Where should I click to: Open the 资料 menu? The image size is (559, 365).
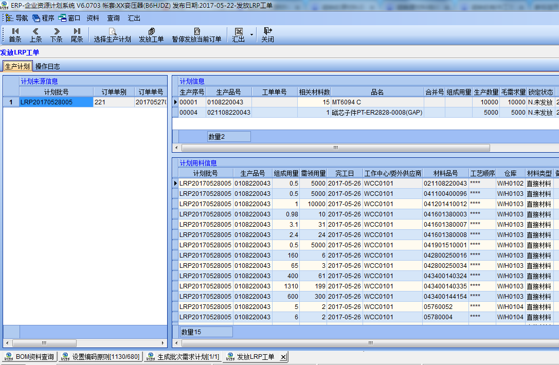pyautogui.click(x=93, y=18)
